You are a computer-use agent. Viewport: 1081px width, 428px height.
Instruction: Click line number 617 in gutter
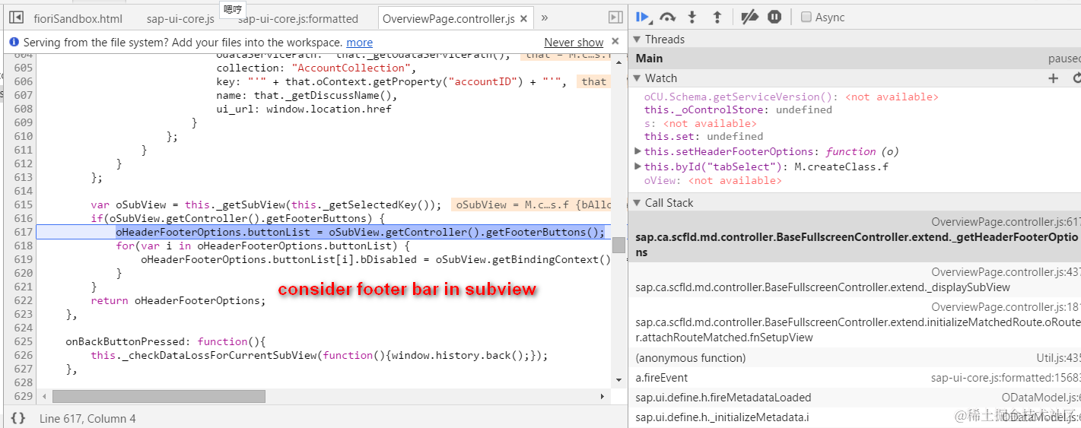tap(24, 232)
